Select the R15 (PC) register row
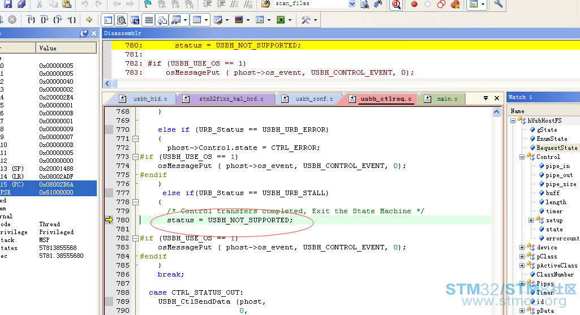The width and height of the screenshot is (580, 315). coord(48,184)
